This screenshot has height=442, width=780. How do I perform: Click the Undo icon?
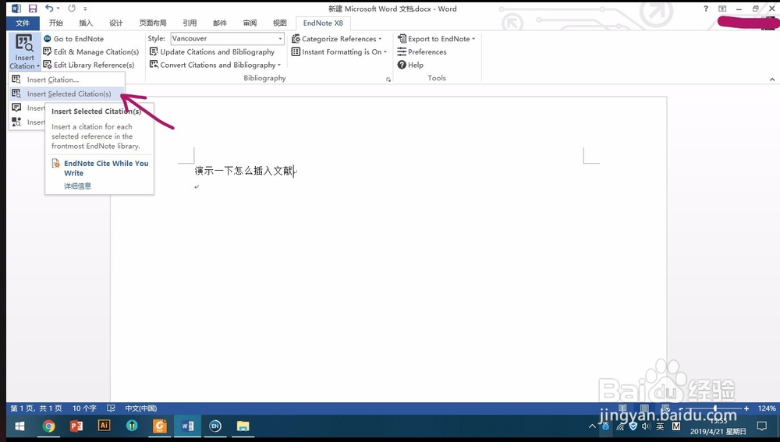point(48,9)
